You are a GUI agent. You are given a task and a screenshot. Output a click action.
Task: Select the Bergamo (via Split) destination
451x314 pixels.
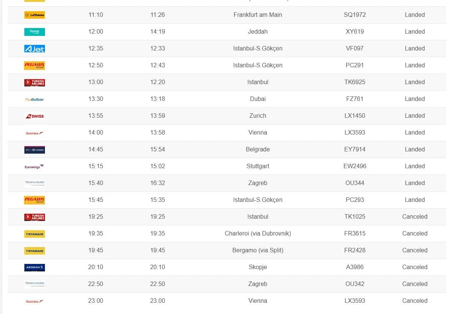(258, 250)
